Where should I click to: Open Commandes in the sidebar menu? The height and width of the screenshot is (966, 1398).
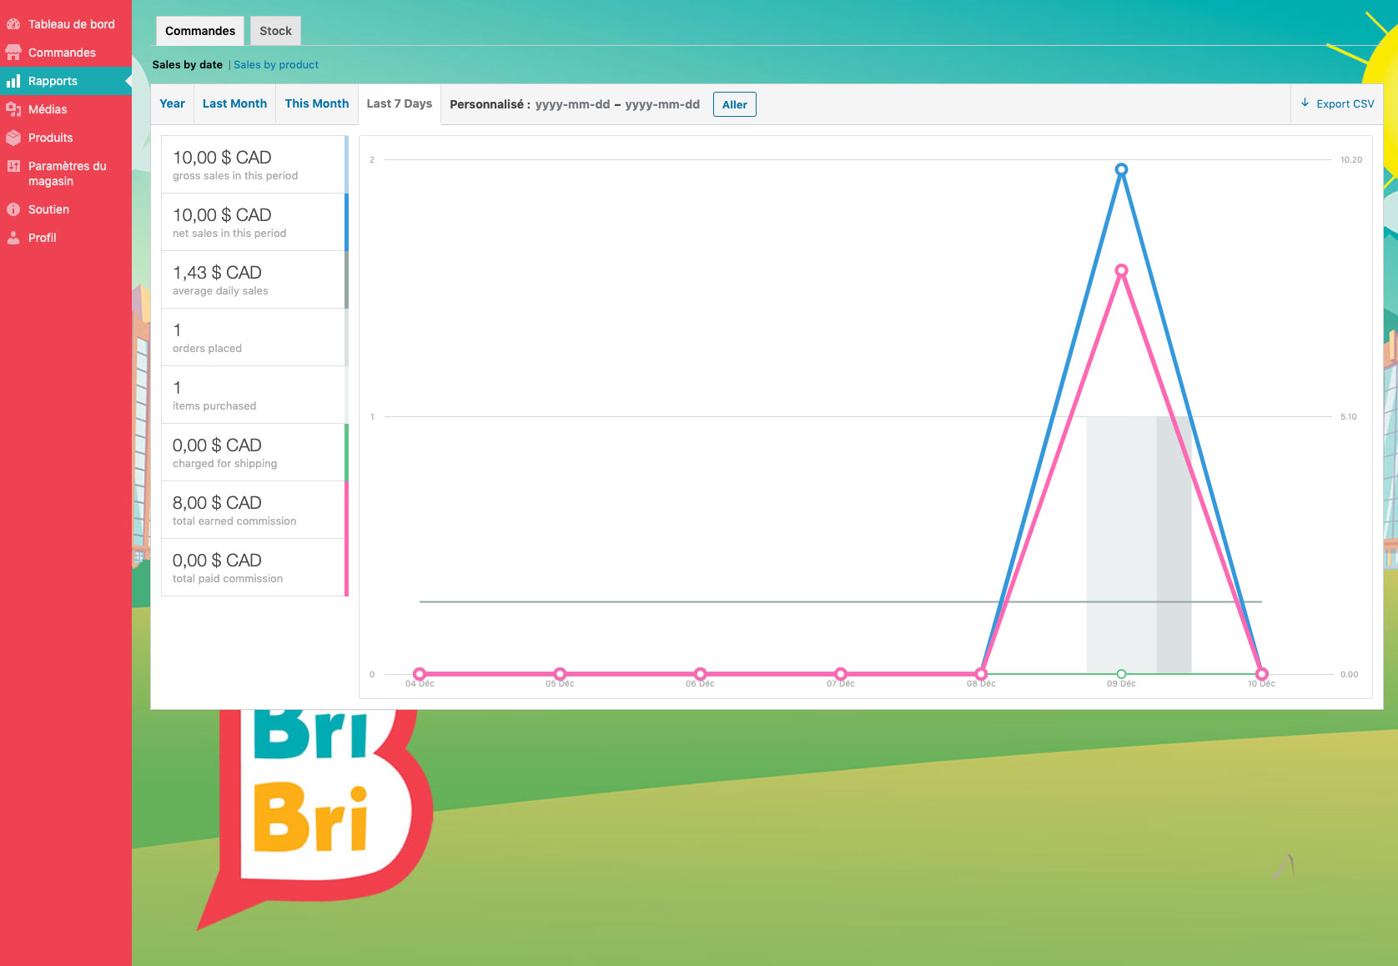tap(66, 53)
